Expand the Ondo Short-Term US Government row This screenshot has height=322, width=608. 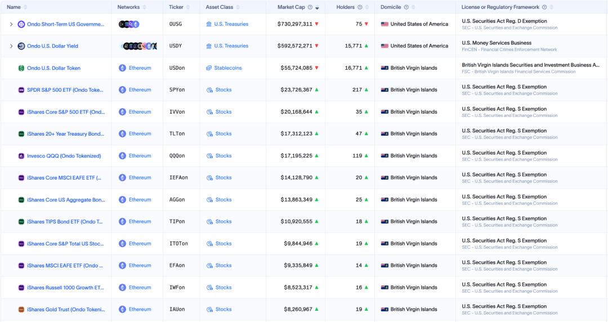[x=11, y=24]
